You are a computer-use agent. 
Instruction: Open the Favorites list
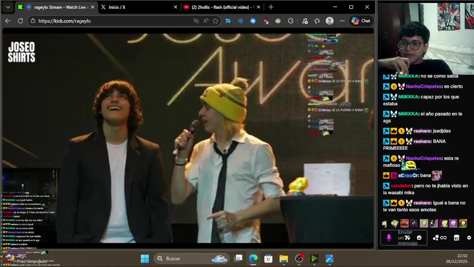pos(317,21)
